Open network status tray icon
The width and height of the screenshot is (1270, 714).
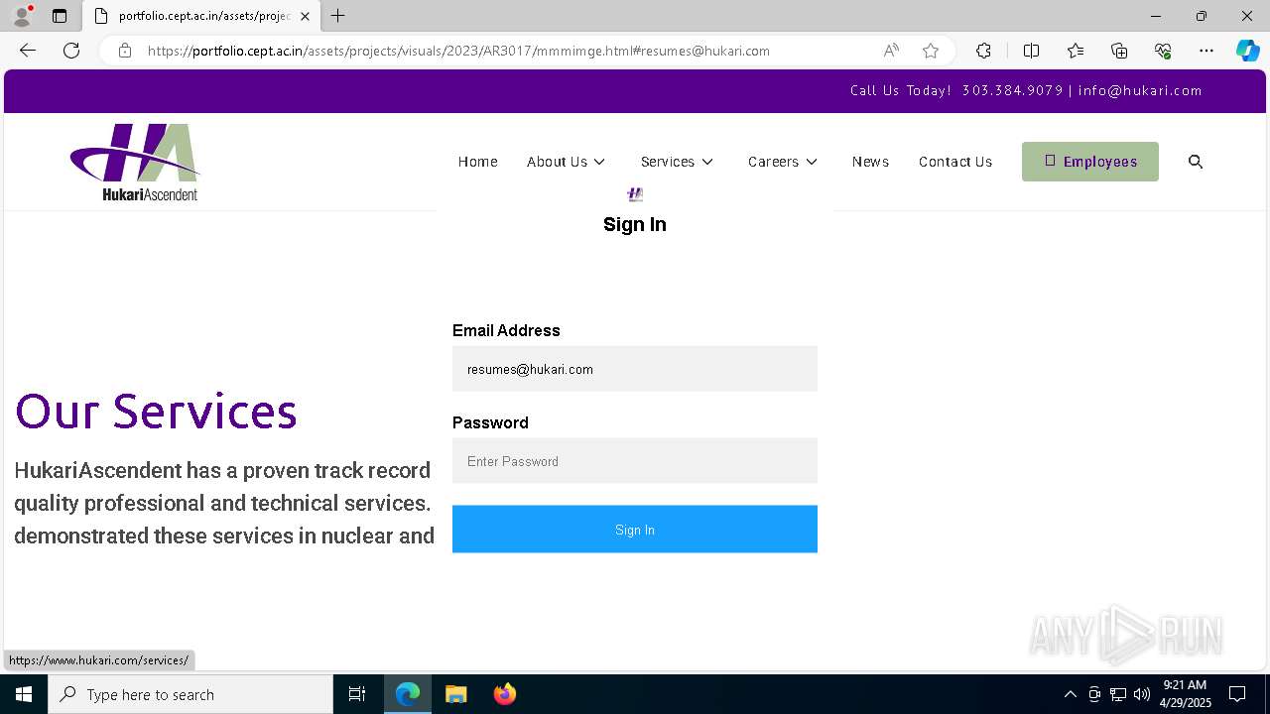pos(1118,694)
